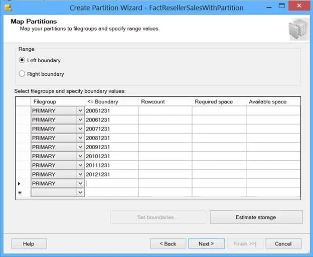
Task: Minimize the wizard window
Action: (x=269, y=7)
